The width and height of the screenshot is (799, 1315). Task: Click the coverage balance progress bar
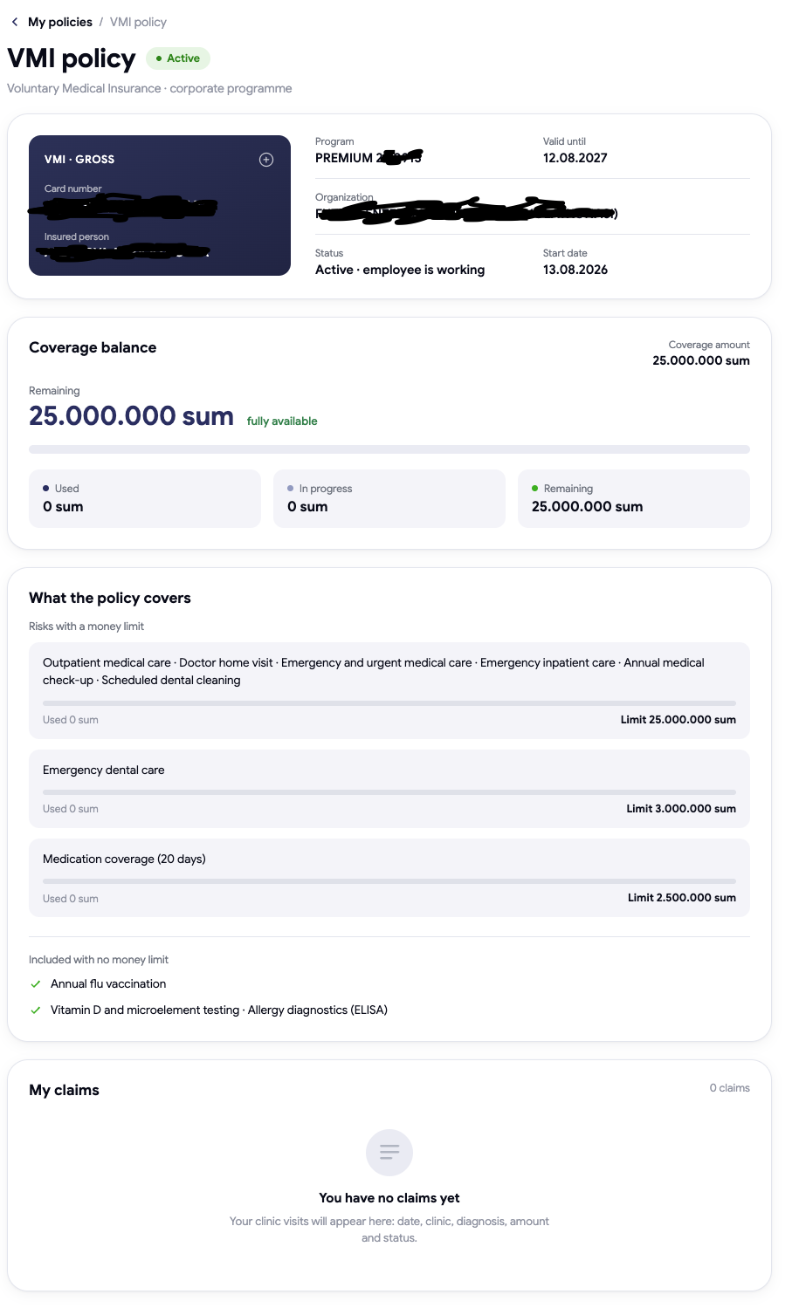[x=389, y=449]
